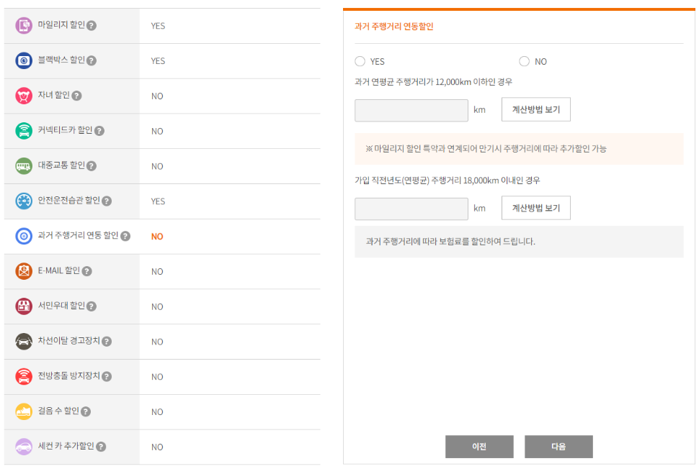This screenshot has height=474, width=699.
Task: Click the 12,000km mileage input field
Action: [411, 109]
